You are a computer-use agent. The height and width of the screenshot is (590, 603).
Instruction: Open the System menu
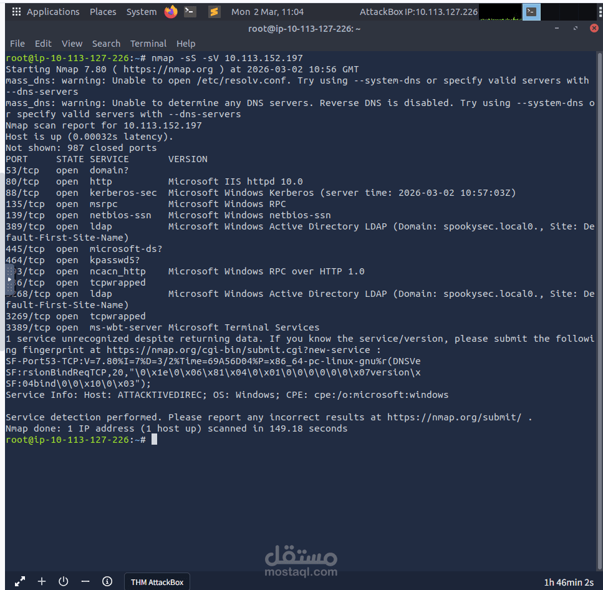tap(142, 12)
